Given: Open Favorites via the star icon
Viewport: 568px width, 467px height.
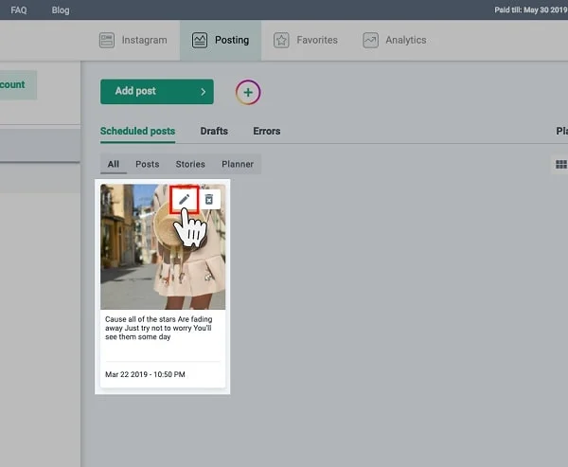Looking at the screenshot, I should point(281,41).
